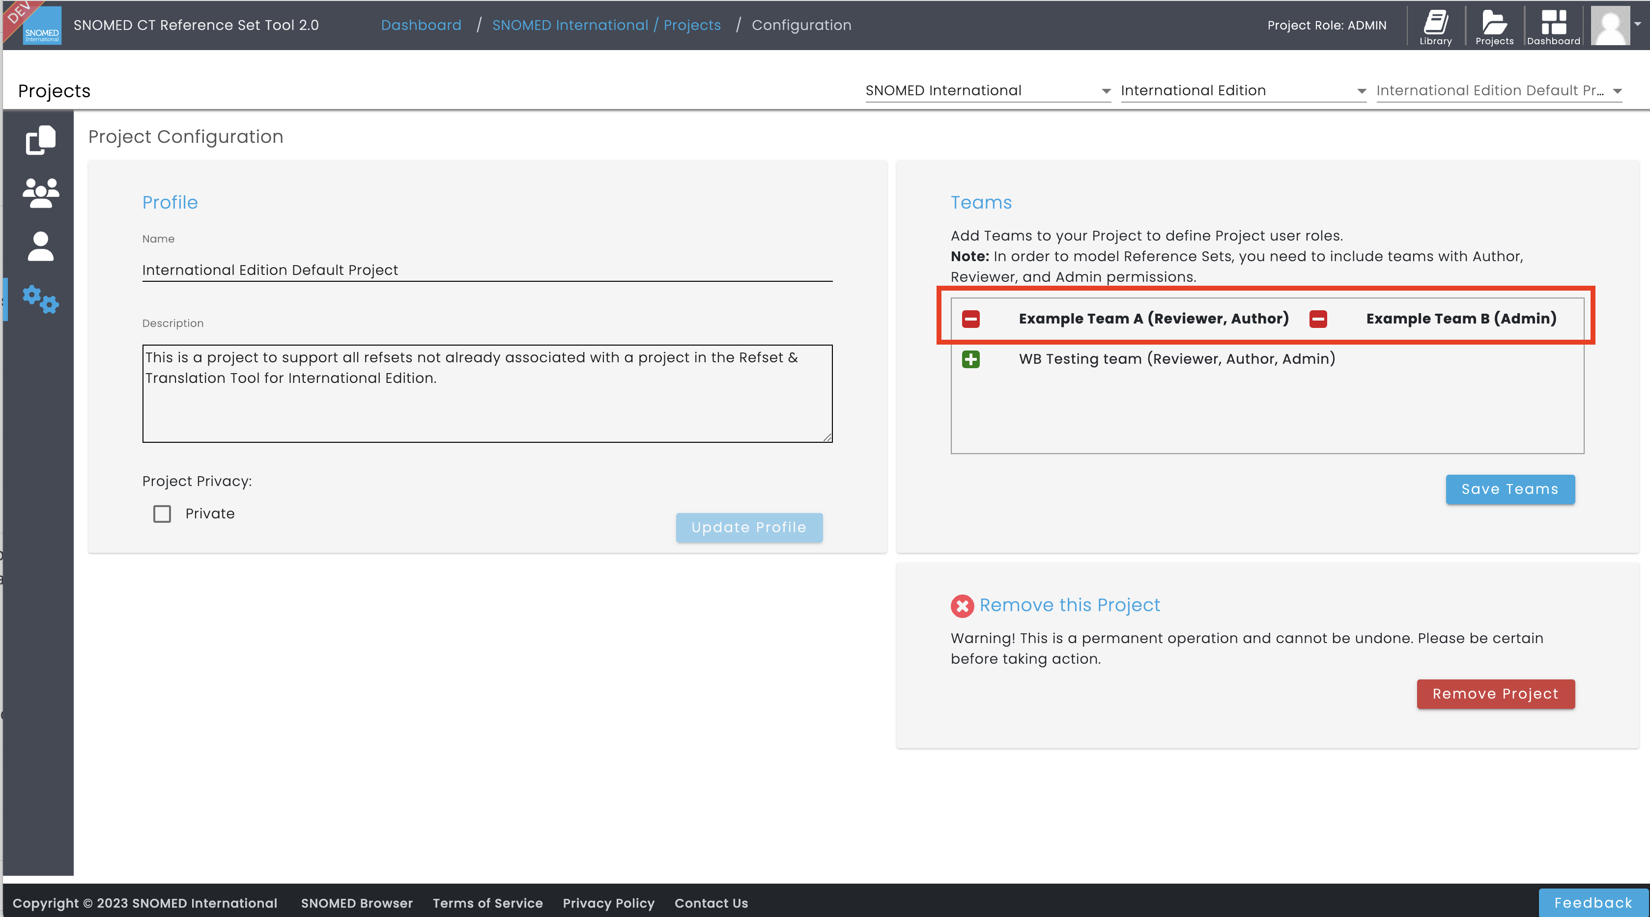Image resolution: width=1650 pixels, height=917 pixels.
Task: Click the SNOMED International logo
Action: click(42, 25)
